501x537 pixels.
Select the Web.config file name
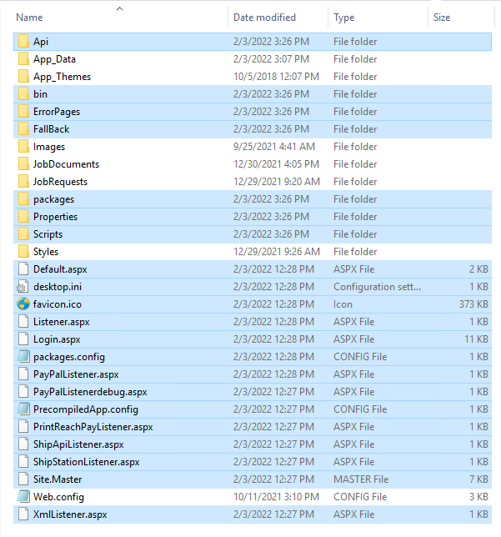click(58, 497)
